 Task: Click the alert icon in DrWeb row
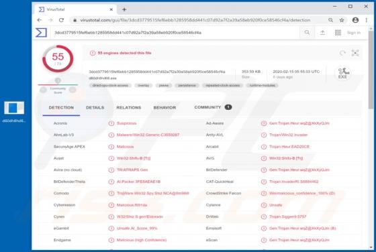click(264, 217)
